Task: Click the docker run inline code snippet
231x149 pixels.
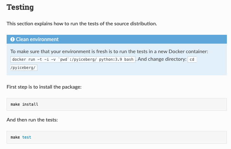Action: tap(73, 59)
